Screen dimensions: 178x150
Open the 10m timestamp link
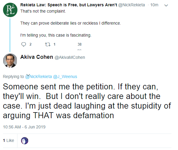(x=154, y=5)
